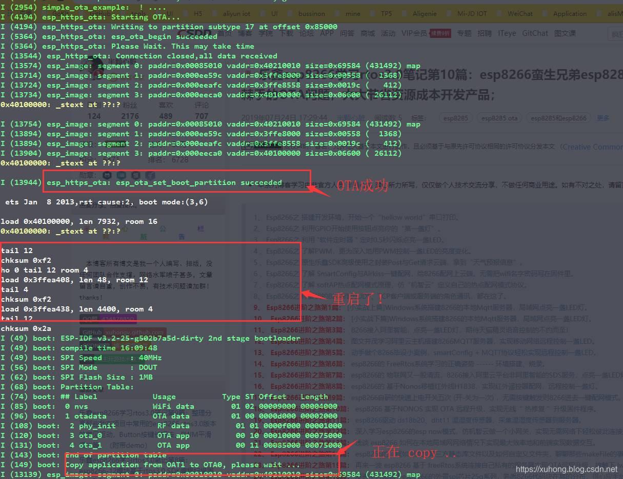Click terminal line 'load 0x40100000, len 7932, room 16'

pos(79,221)
